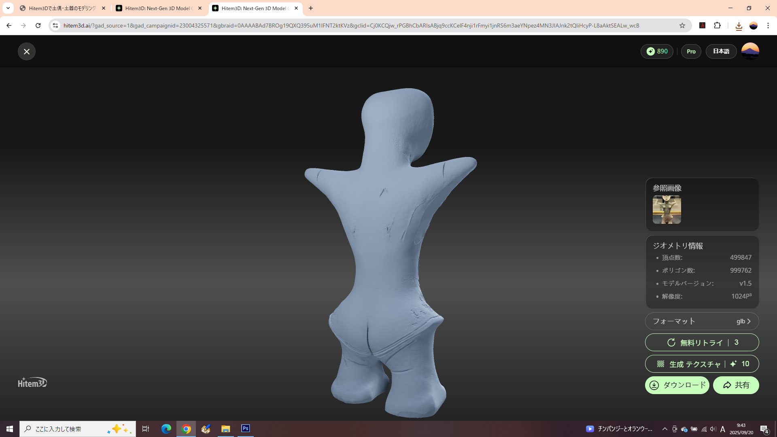
Task: Share the model with 共有
Action: 736,385
